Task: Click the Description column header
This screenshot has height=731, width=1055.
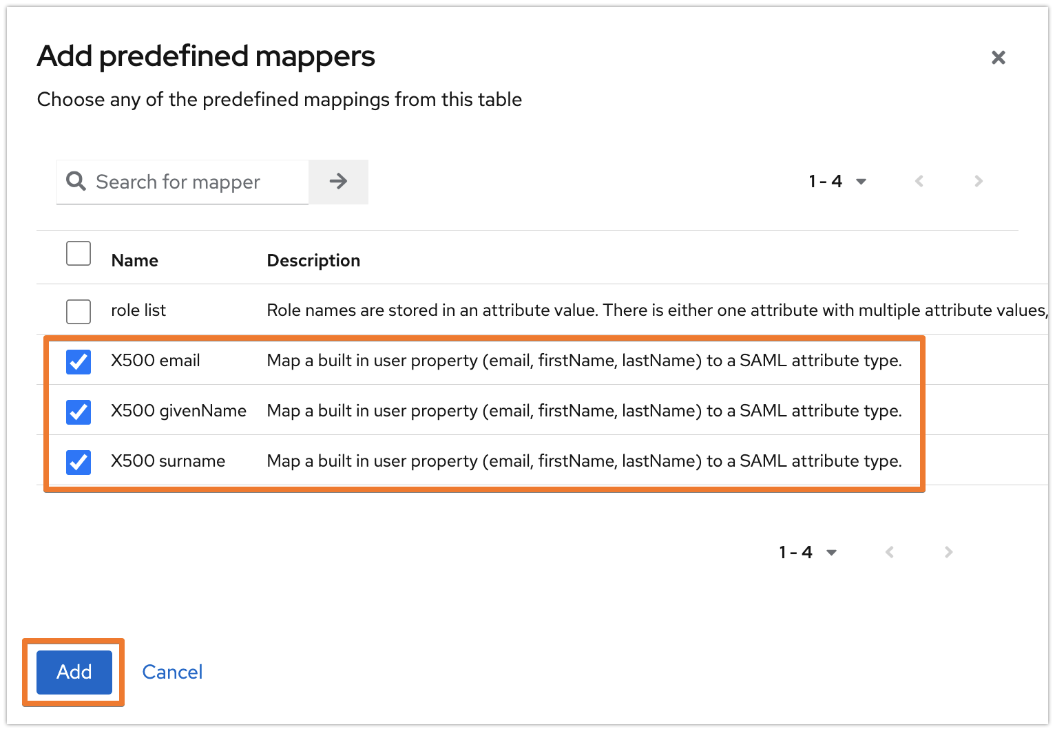Action: [x=313, y=260]
